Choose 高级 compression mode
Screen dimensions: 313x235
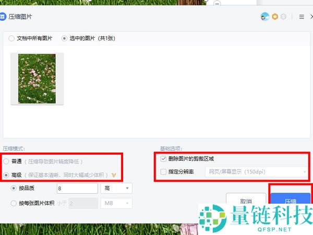click(x=6, y=175)
